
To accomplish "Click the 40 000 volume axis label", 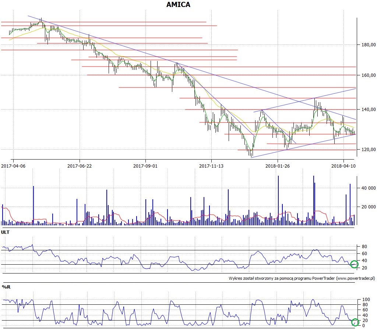I will click(x=369, y=188).
